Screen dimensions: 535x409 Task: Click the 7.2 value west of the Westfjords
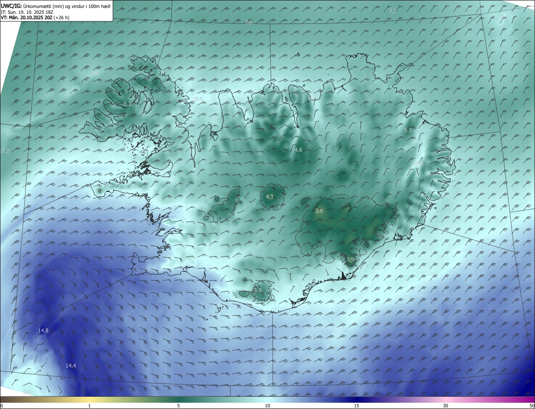(5, 151)
